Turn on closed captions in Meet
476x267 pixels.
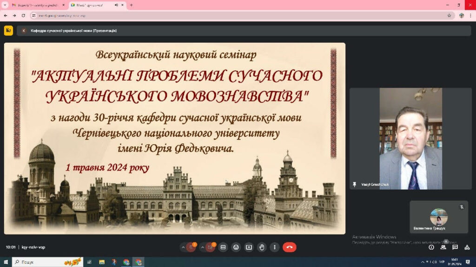(x=223, y=247)
